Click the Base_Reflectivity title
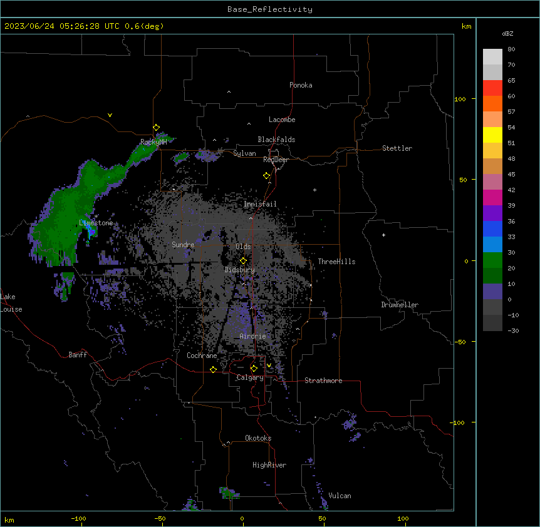Viewport: 540px width, 527px height. click(x=270, y=9)
